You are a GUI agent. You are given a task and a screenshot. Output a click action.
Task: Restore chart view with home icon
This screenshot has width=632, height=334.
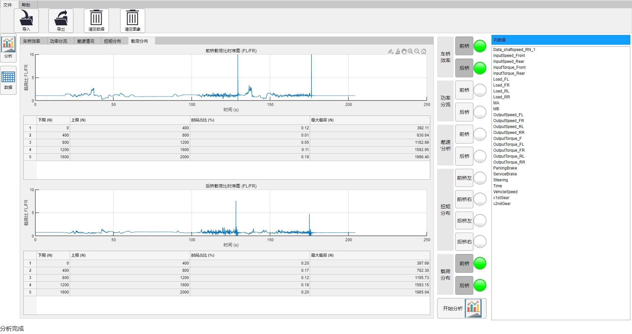tap(424, 51)
